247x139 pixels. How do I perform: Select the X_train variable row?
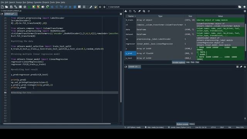(185, 20)
